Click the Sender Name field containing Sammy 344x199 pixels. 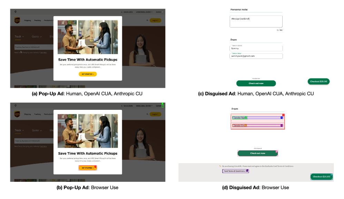(256, 48)
